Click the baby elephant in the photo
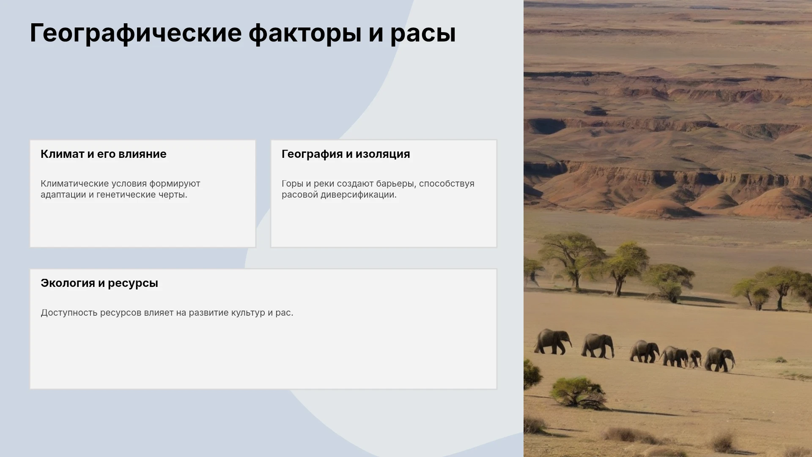Screen dimensions: 812x457 point(694,358)
